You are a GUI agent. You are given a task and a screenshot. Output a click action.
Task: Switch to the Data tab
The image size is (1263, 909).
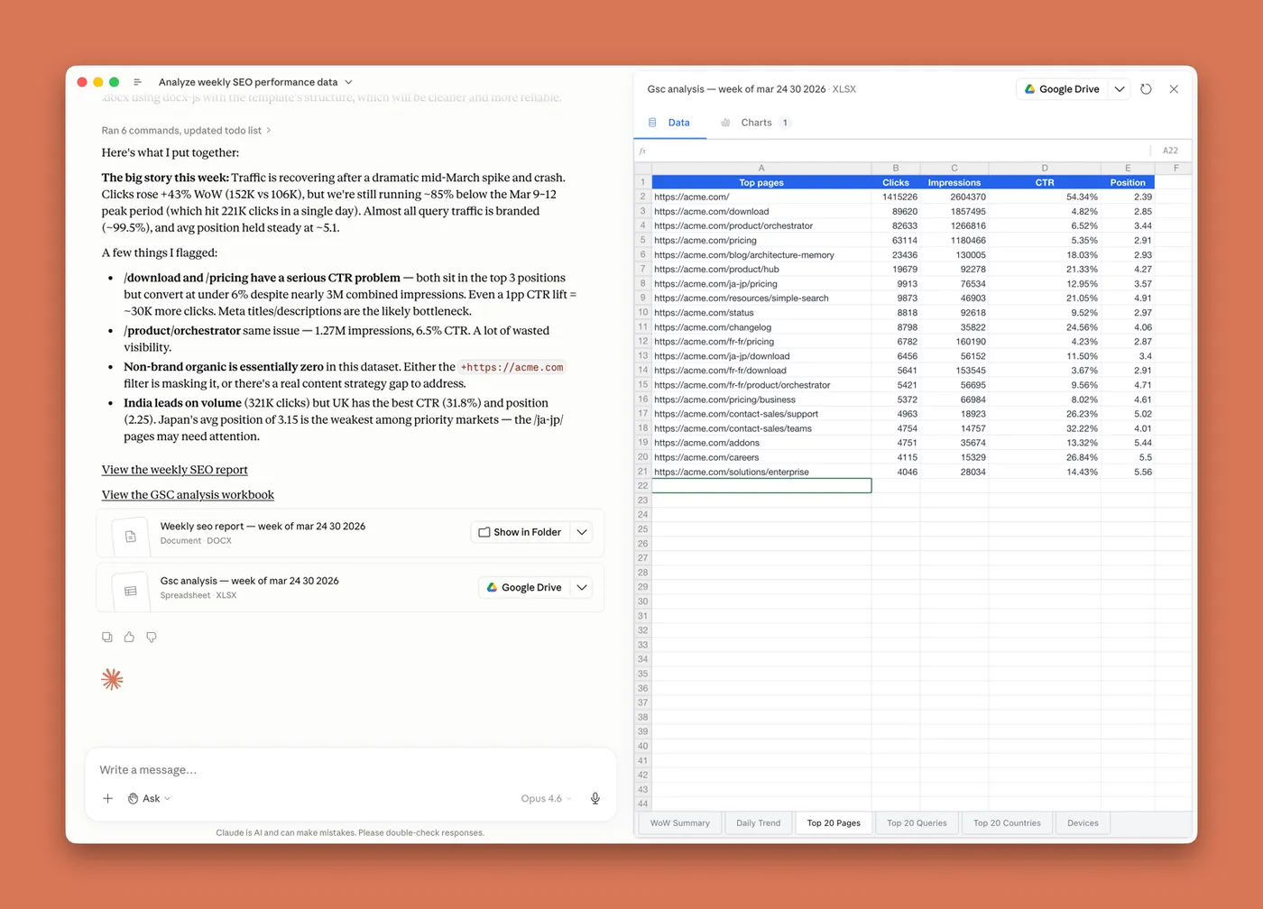[669, 123]
